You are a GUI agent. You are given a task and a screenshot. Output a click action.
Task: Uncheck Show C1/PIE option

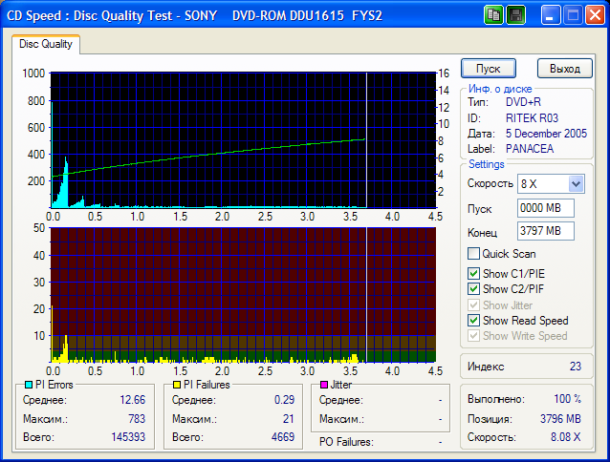[x=473, y=274]
